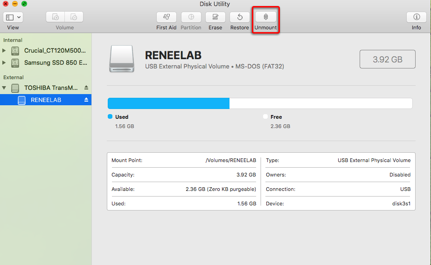Click the Capacity 3.92 GB table value
This screenshot has width=431, height=265.
tap(246, 175)
